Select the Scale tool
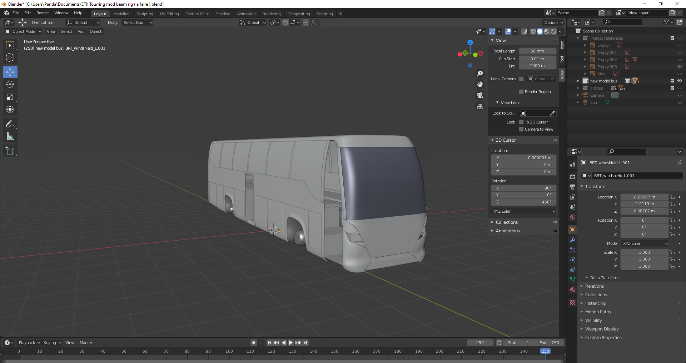 click(x=10, y=97)
